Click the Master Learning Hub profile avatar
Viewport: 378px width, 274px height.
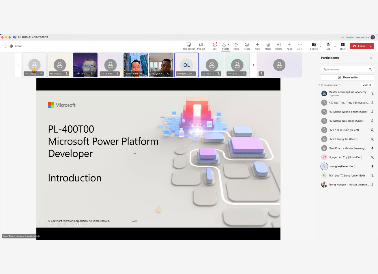click(373, 37)
